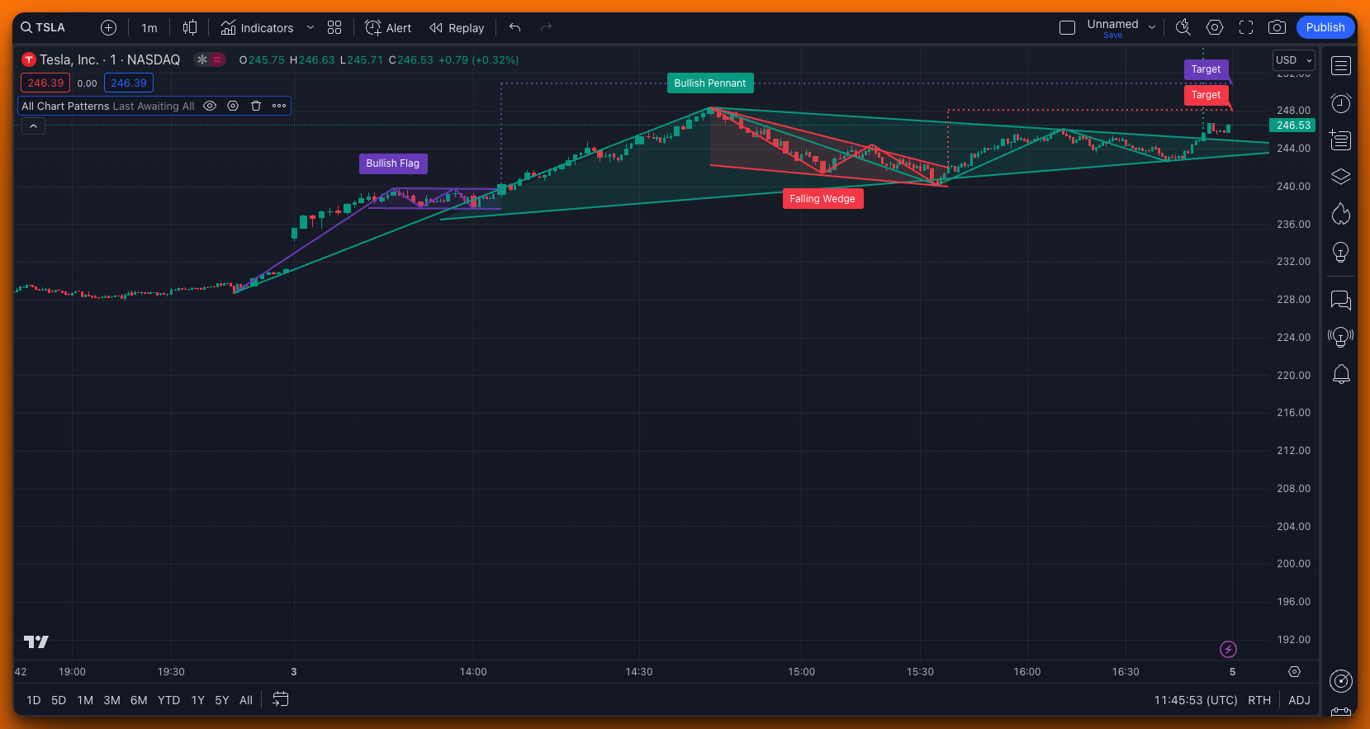Open hotlists flame icon
This screenshot has width=1370, height=729.
1341,214
